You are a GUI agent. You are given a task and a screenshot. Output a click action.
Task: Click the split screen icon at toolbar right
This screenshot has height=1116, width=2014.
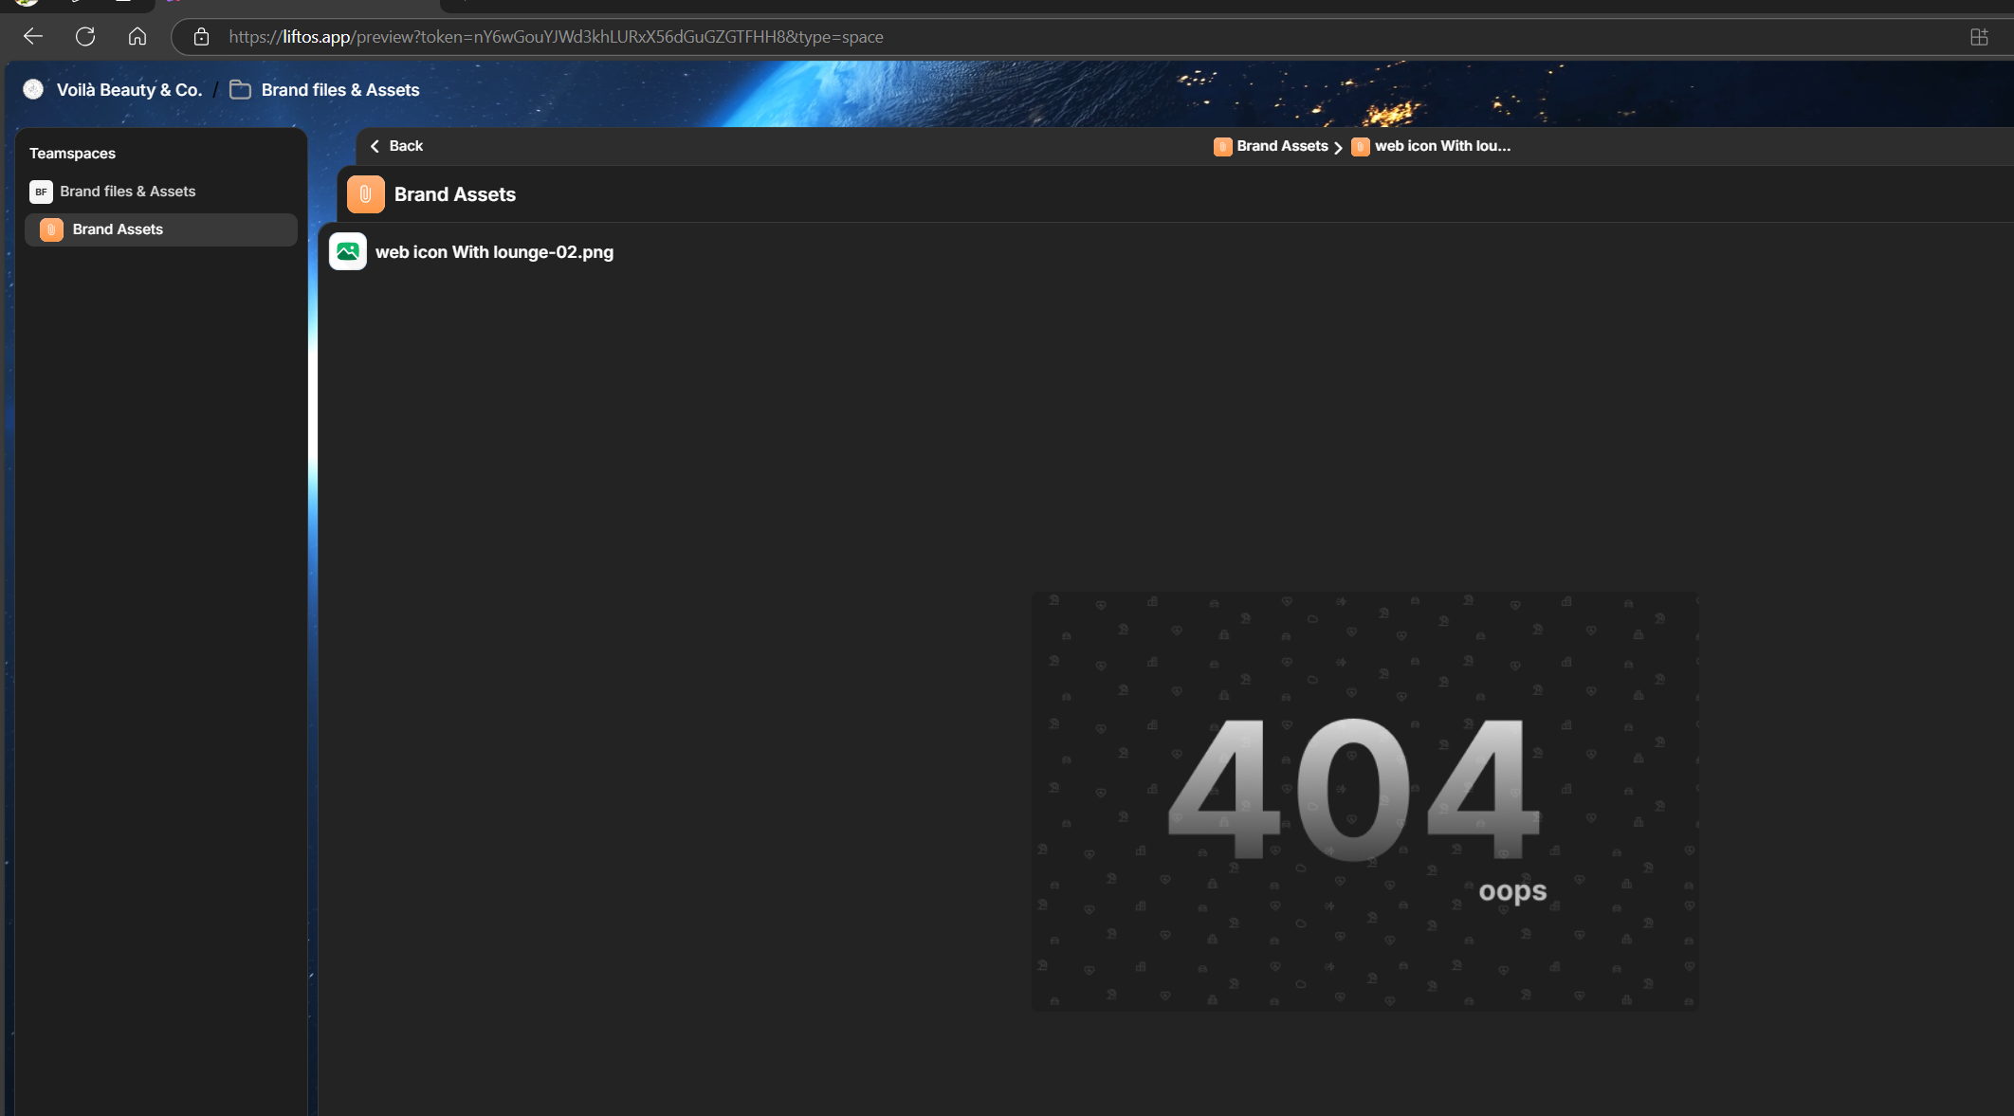coord(1979,37)
